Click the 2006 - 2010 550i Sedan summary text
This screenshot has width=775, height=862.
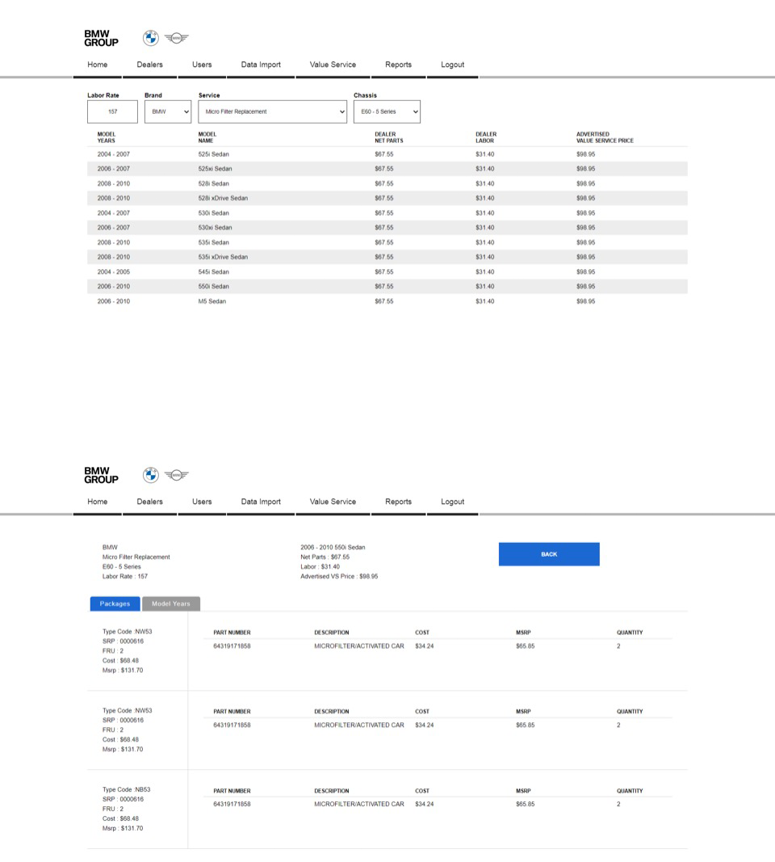coord(333,548)
